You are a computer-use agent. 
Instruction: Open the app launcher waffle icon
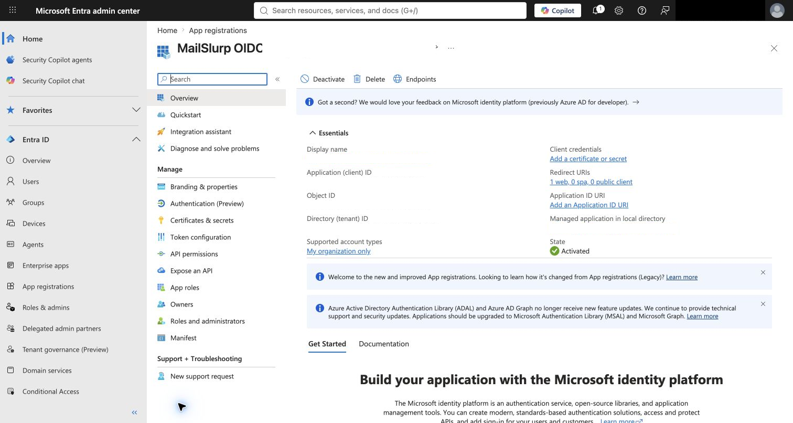[x=13, y=10]
